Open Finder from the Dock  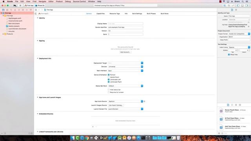73,138
